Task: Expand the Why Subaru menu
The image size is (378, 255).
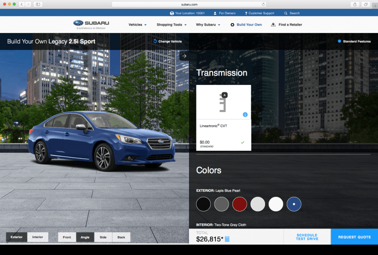Action: (208, 25)
